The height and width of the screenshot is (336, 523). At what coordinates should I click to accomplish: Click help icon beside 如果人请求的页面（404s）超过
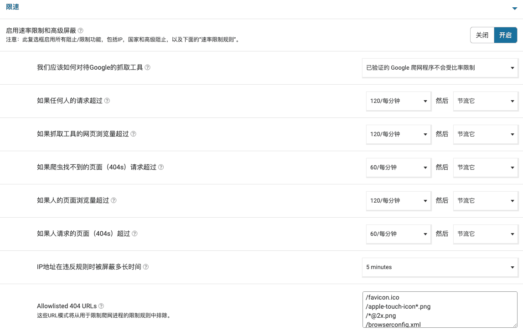pos(135,234)
